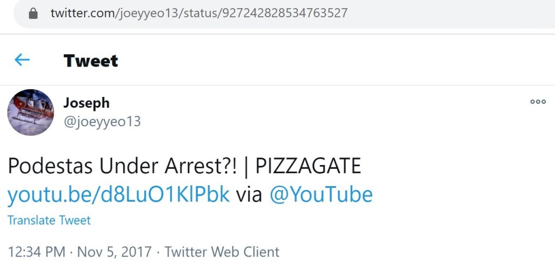Click the word PIZZAGATE in the tweet
The height and width of the screenshot is (268, 555).
click(x=308, y=166)
